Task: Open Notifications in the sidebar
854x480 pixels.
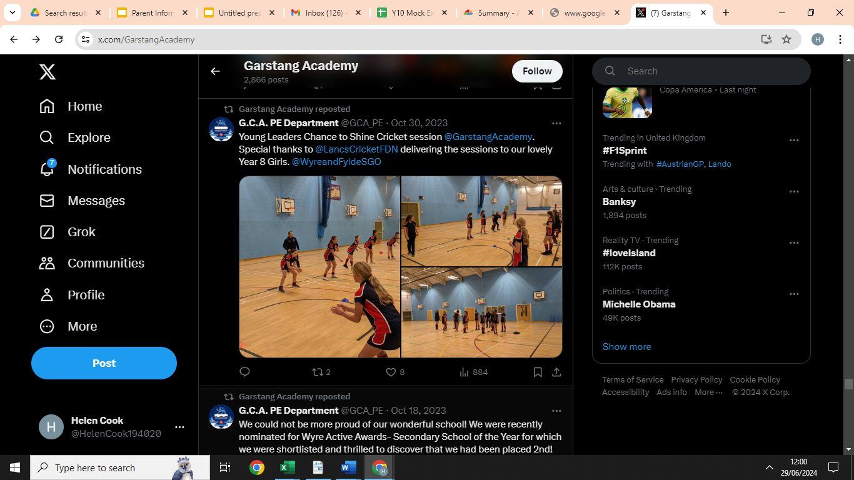Action: 91,169
